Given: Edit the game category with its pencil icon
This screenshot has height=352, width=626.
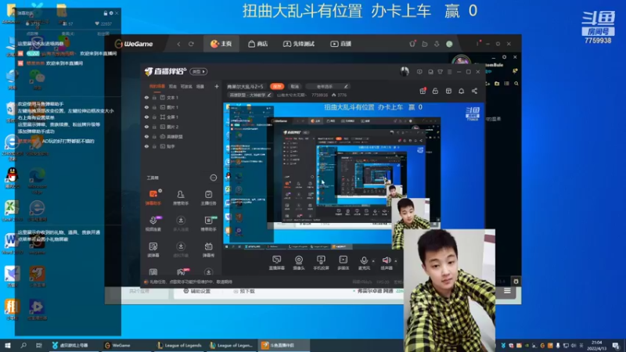Looking at the screenshot, I should coord(269,95).
